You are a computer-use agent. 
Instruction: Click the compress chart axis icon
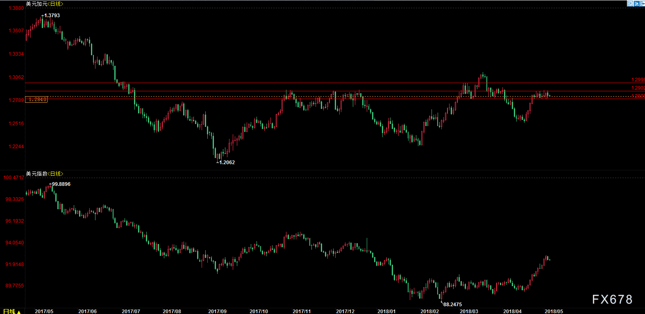click(630, 4)
